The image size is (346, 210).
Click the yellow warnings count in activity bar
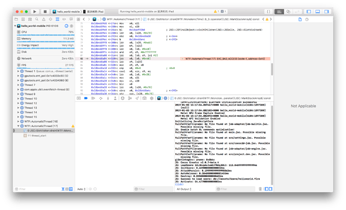[x=216, y=11]
